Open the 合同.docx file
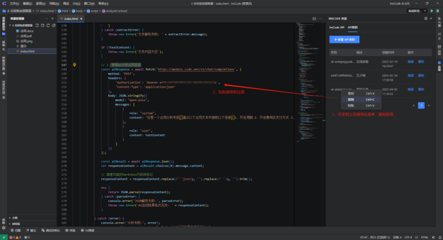 (x=25, y=31)
